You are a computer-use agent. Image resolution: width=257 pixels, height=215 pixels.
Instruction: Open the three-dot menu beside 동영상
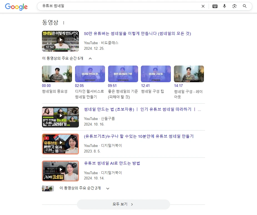[64, 23]
